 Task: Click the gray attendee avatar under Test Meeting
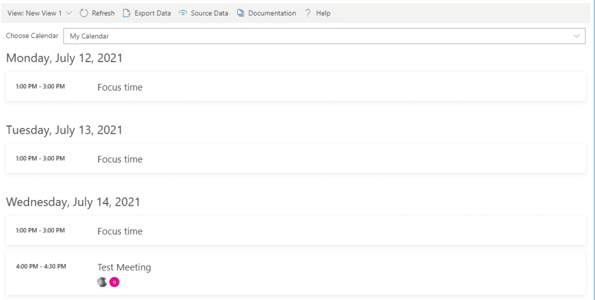pyautogui.click(x=102, y=282)
